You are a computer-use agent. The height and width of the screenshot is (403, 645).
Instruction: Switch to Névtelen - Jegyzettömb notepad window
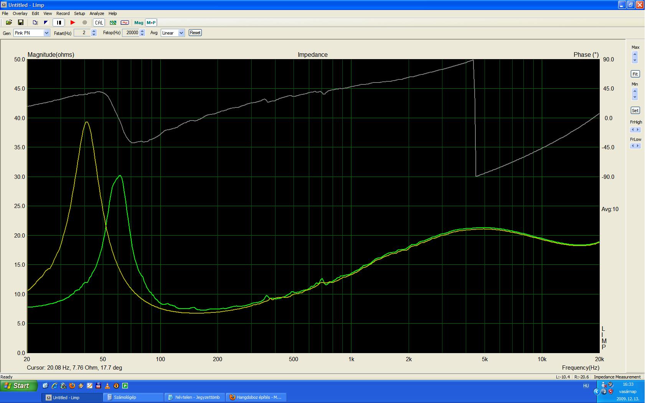pos(195,397)
